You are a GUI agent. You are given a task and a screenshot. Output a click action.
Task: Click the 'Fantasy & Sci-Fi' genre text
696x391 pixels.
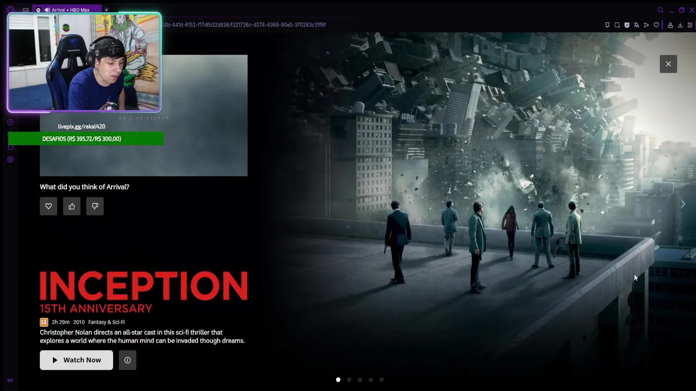107,322
